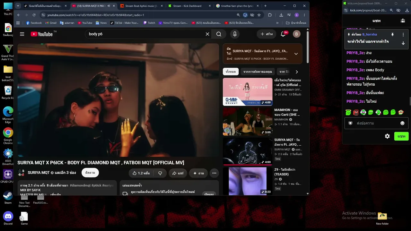
Task: Open Chrome extensions puzzle icon
Action: [270, 15]
